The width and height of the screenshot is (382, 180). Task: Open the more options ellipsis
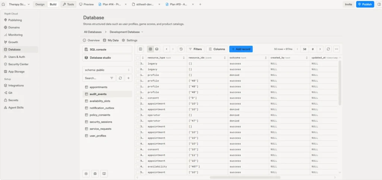pyautogui.click(x=336, y=49)
